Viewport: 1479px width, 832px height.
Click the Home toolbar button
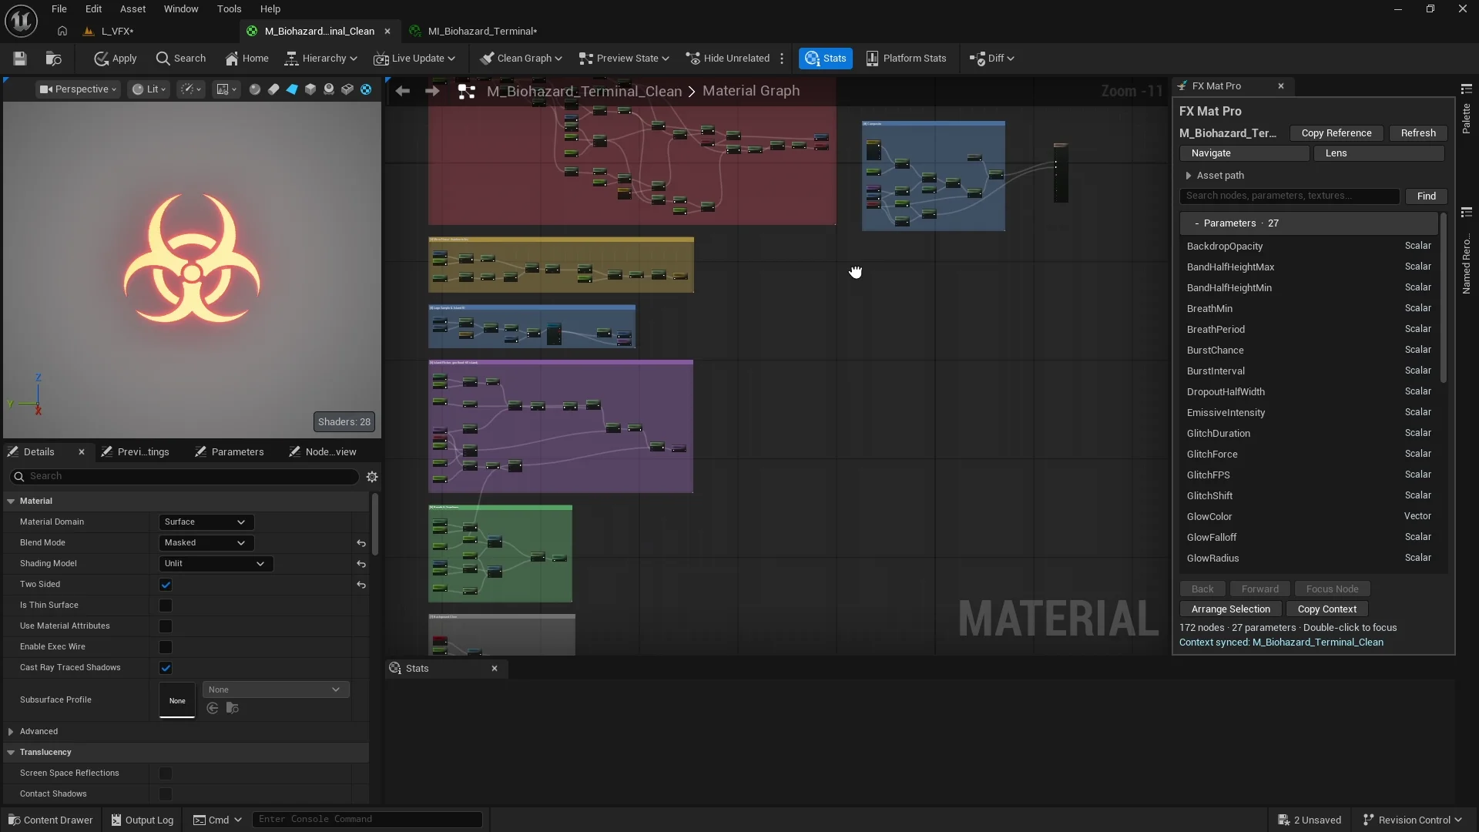tap(247, 59)
